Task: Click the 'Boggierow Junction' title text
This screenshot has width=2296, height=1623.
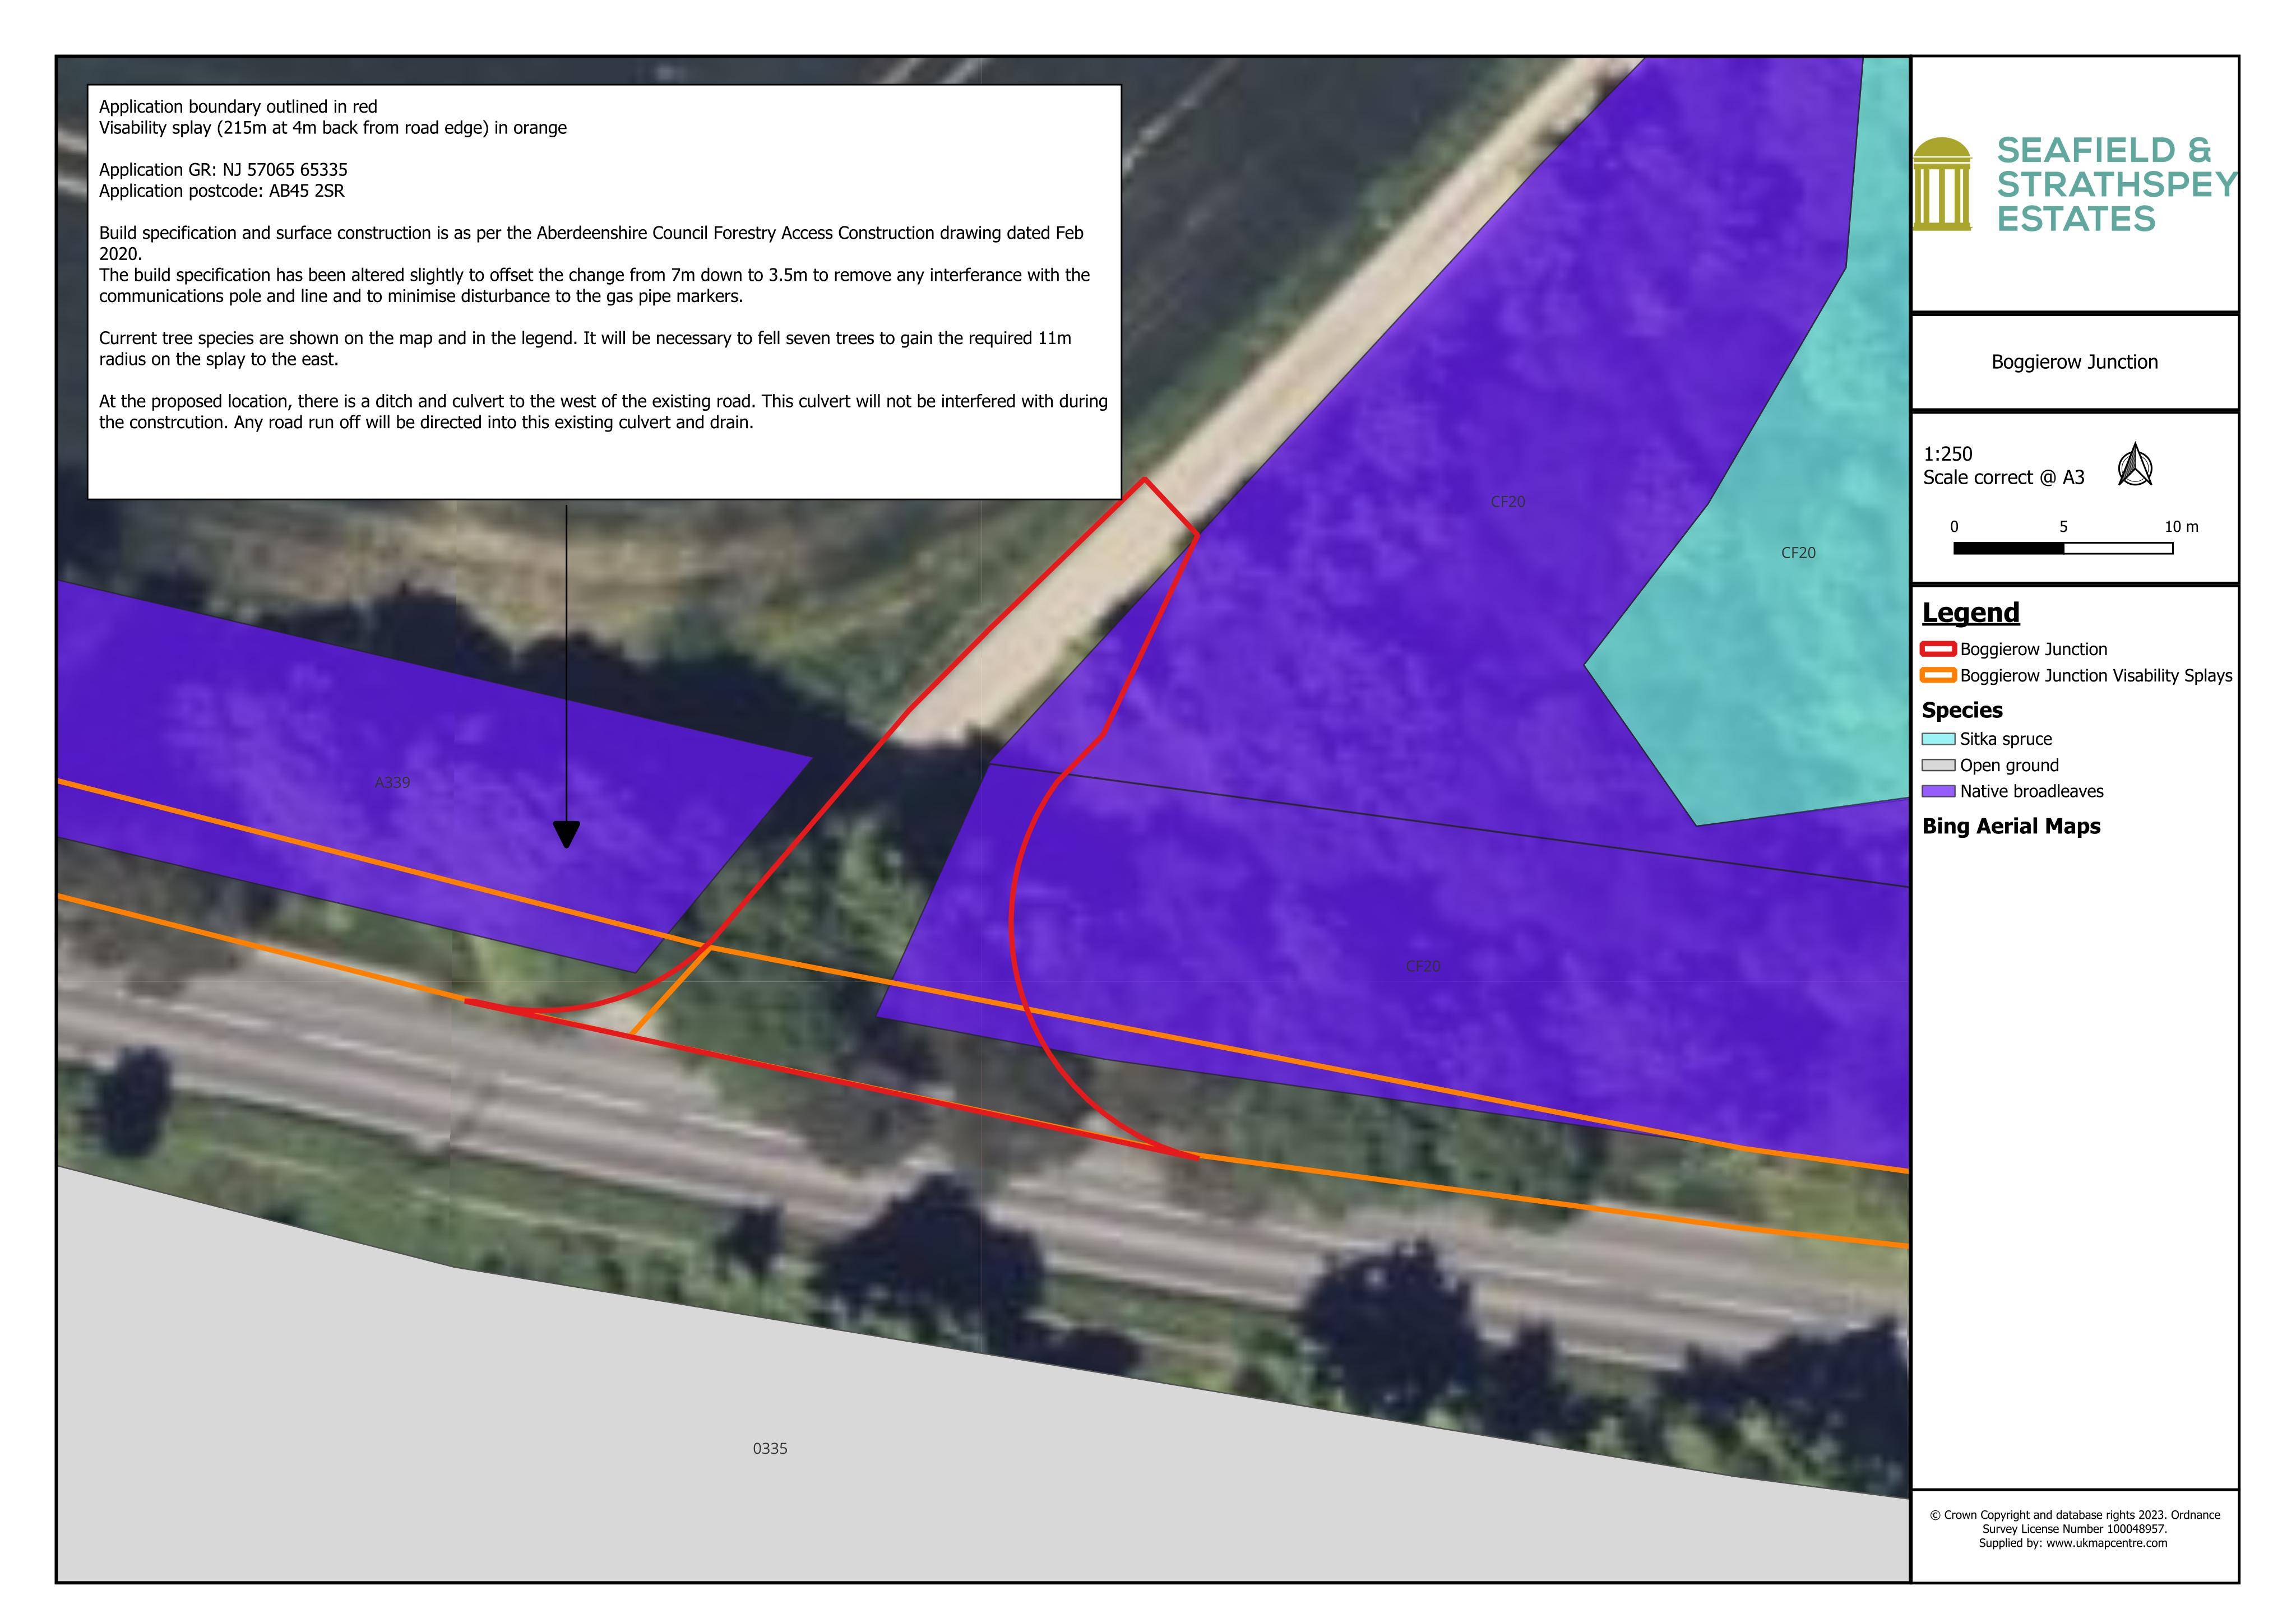Action: coord(2074,362)
